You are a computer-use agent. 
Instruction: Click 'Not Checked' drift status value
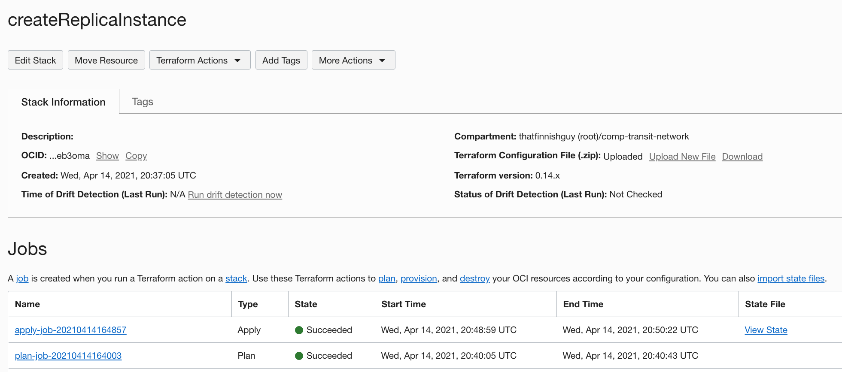click(636, 194)
